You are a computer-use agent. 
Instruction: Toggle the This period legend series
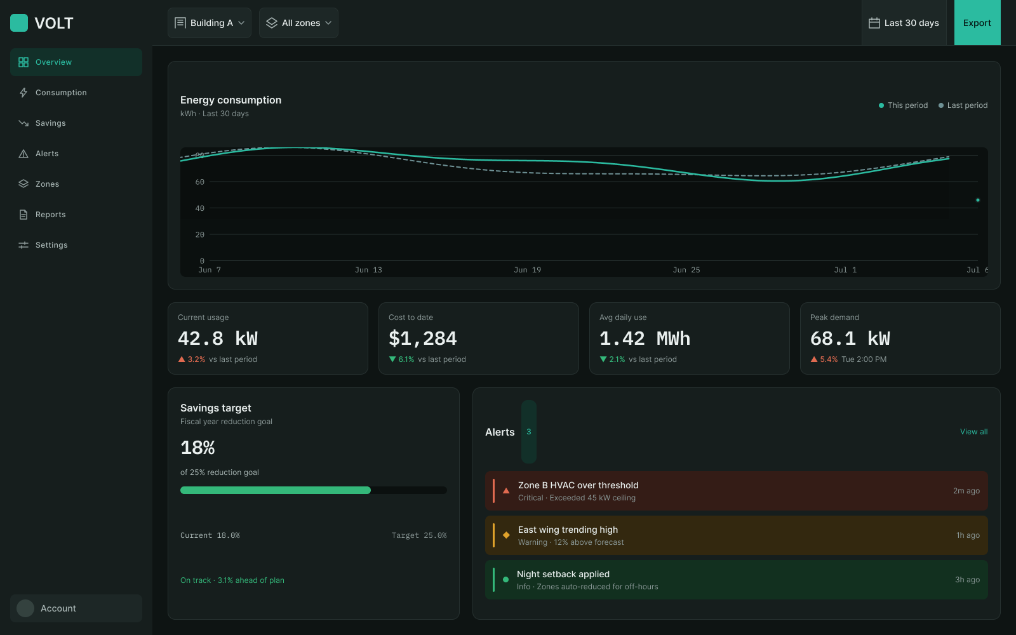903,105
